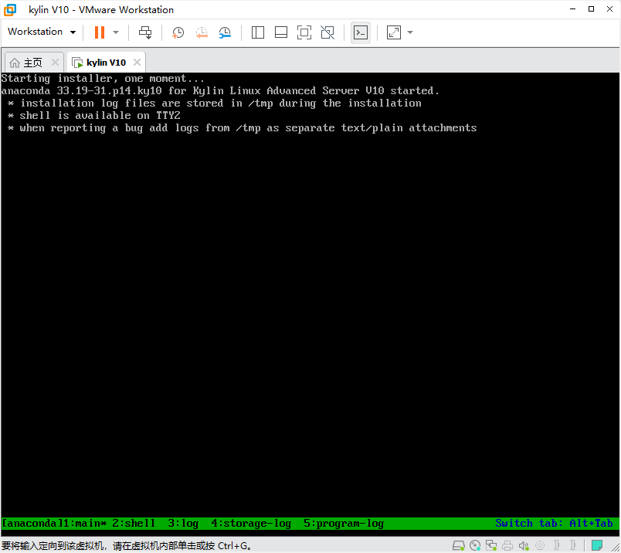Close the 主页 home tab
Image resolution: width=621 pixels, height=553 pixels.
55,63
